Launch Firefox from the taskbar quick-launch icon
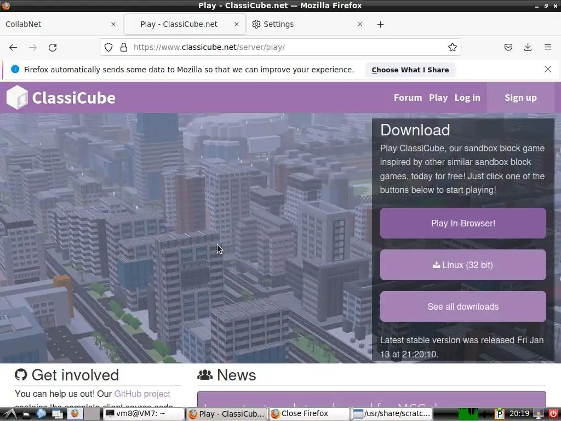The height and width of the screenshot is (421, 561). pyautogui.click(x=75, y=414)
